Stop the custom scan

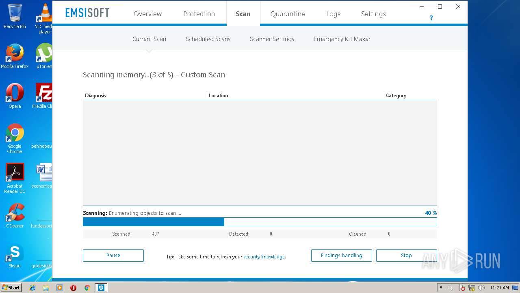(406, 256)
